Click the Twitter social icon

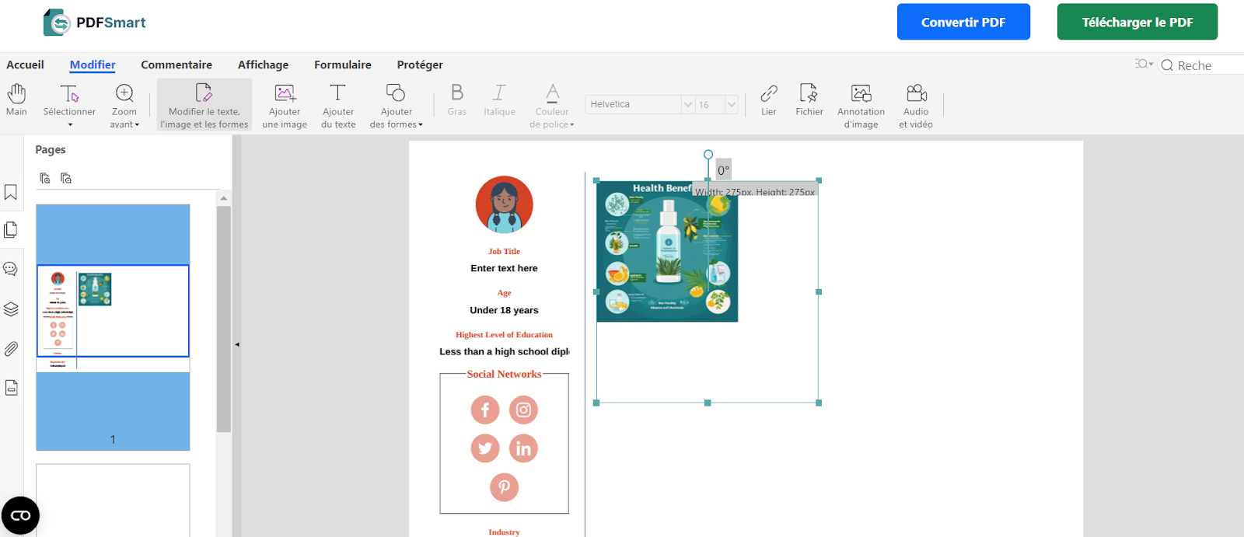485,448
